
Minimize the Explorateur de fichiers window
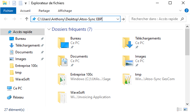coord(157,3)
